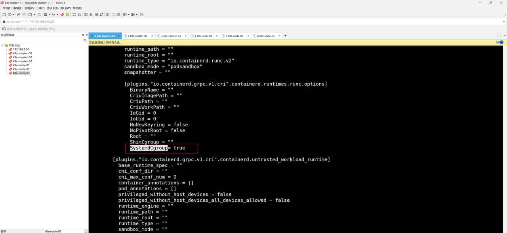Click the Reconnect toolbar icon
This screenshot has height=233, width=507.
pos(23,15)
